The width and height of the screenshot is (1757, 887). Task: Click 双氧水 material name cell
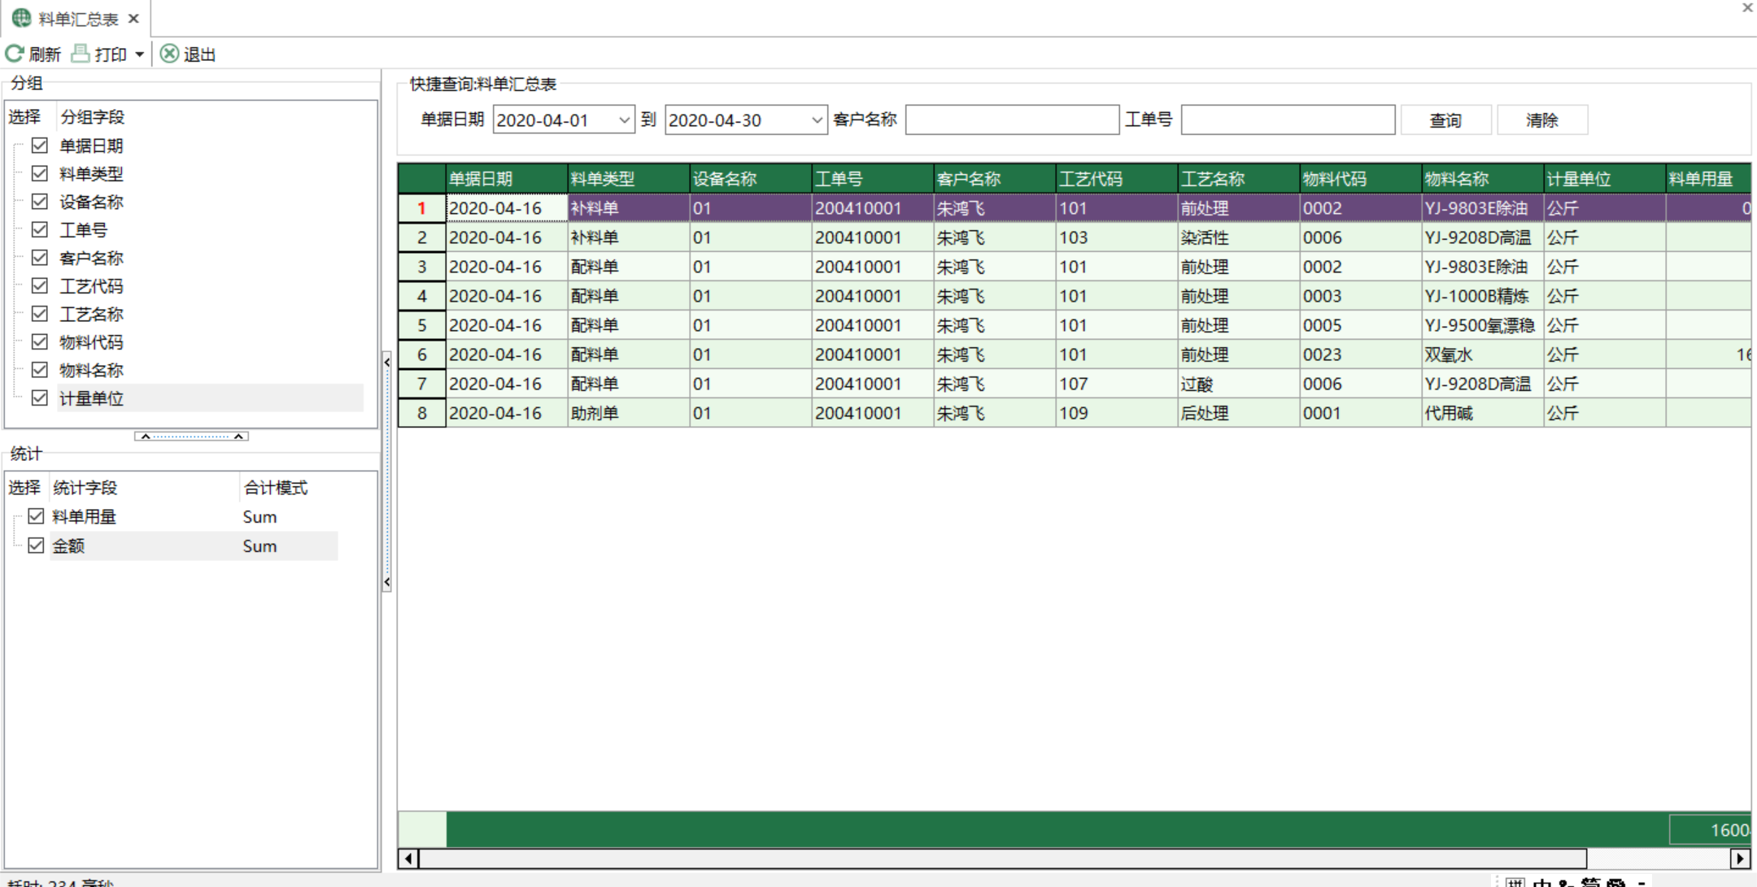point(1482,354)
